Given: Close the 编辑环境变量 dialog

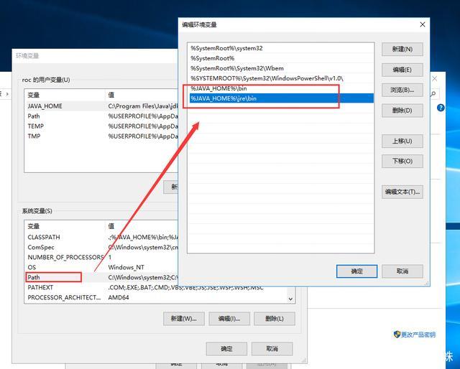Looking at the screenshot, I should point(423,24).
